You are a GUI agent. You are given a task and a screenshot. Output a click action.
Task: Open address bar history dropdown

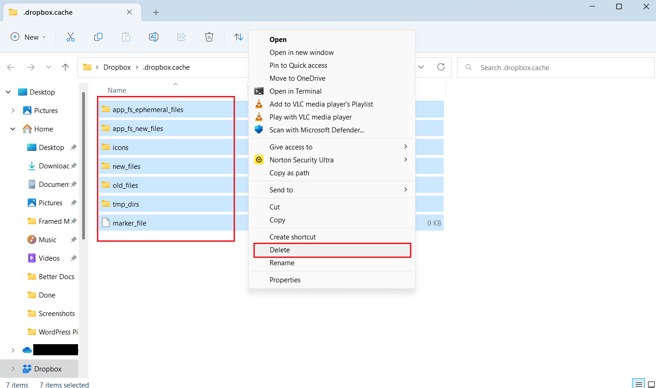pos(421,67)
